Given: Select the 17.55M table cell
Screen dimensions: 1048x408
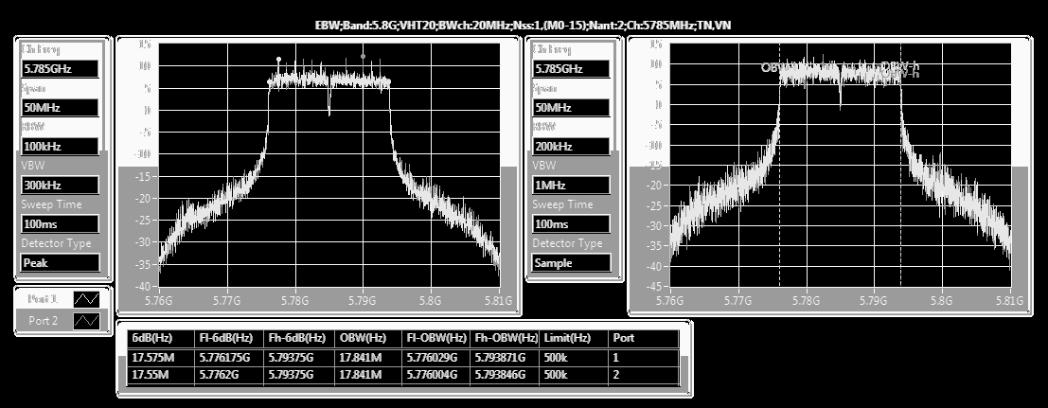Looking at the screenshot, I should [x=160, y=375].
